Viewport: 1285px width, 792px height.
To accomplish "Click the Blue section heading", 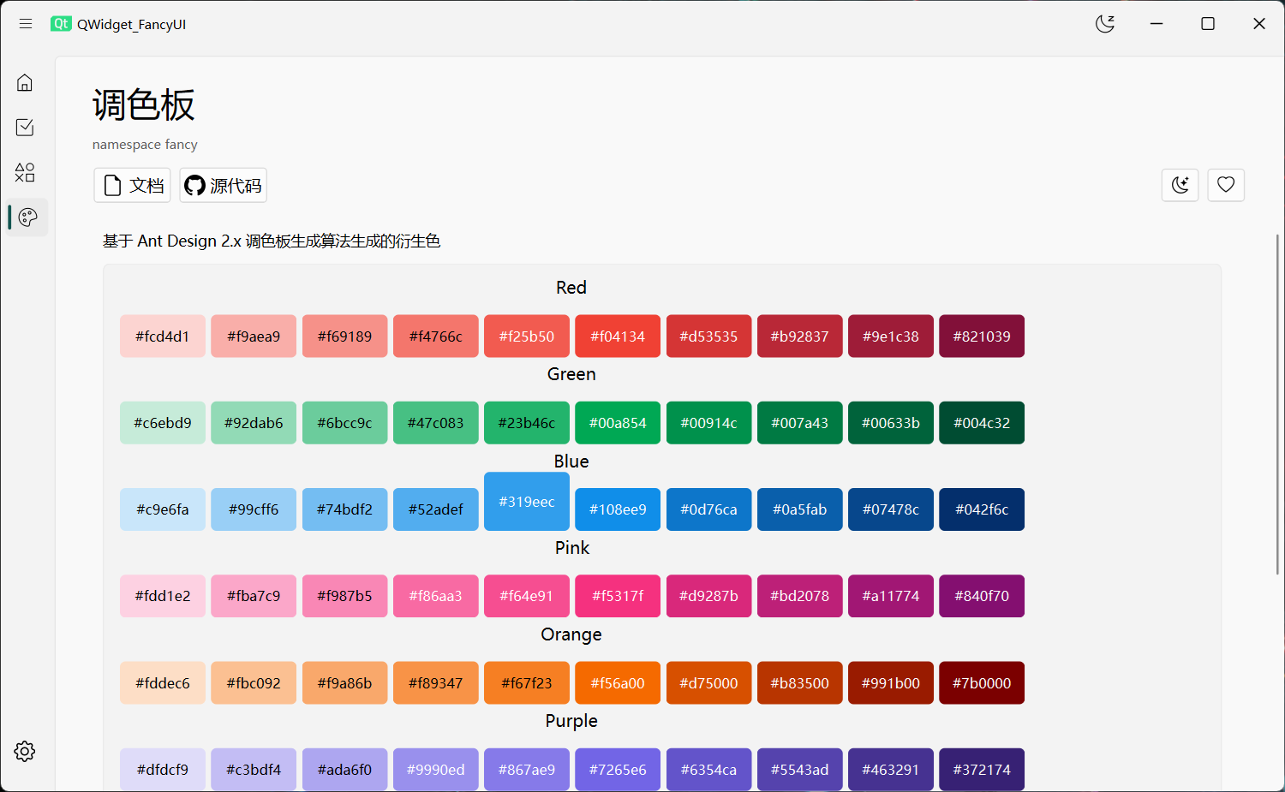I will pos(571,462).
